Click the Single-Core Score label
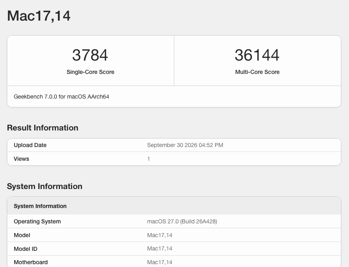Screen dimensions: 349x267 (90, 72)
